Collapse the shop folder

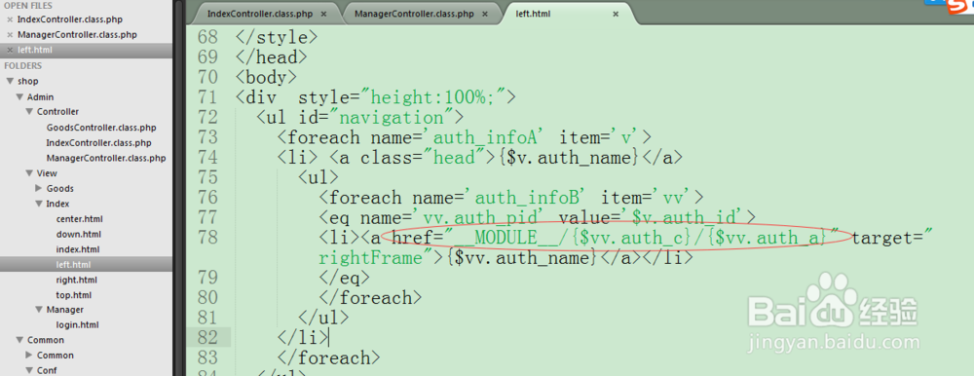point(10,82)
